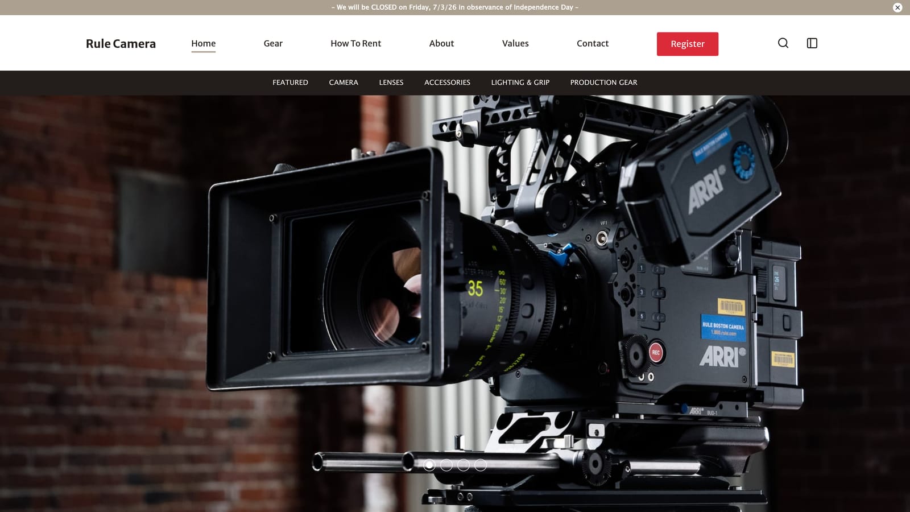Open the Contact page

[593, 43]
